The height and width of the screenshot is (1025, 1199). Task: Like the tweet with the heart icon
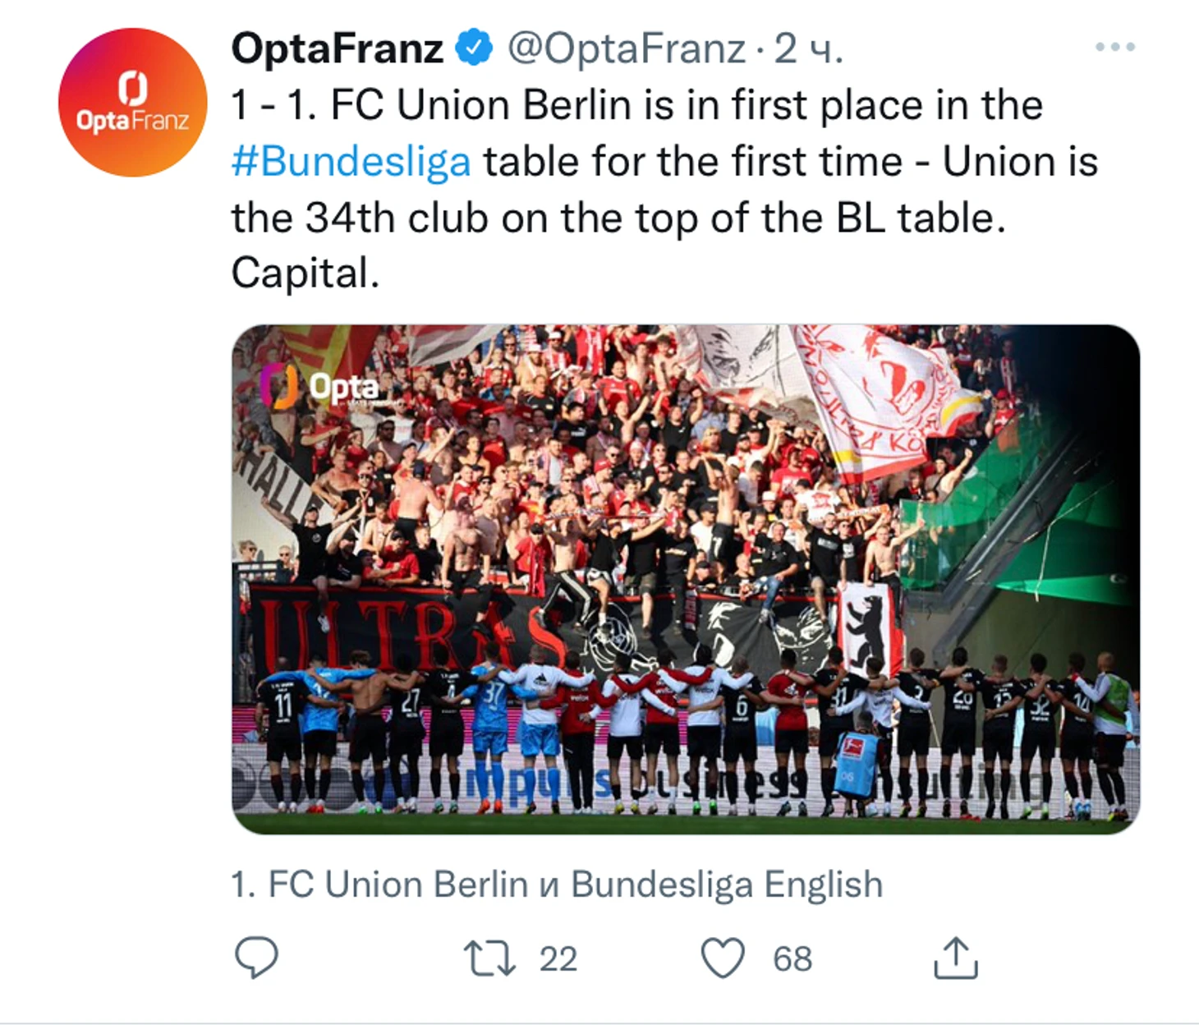click(x=723, y=958)
